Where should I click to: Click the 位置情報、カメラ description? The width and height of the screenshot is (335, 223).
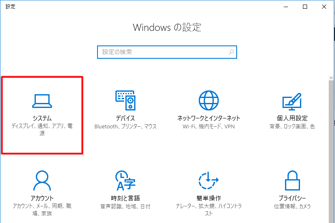click(292, 206)
